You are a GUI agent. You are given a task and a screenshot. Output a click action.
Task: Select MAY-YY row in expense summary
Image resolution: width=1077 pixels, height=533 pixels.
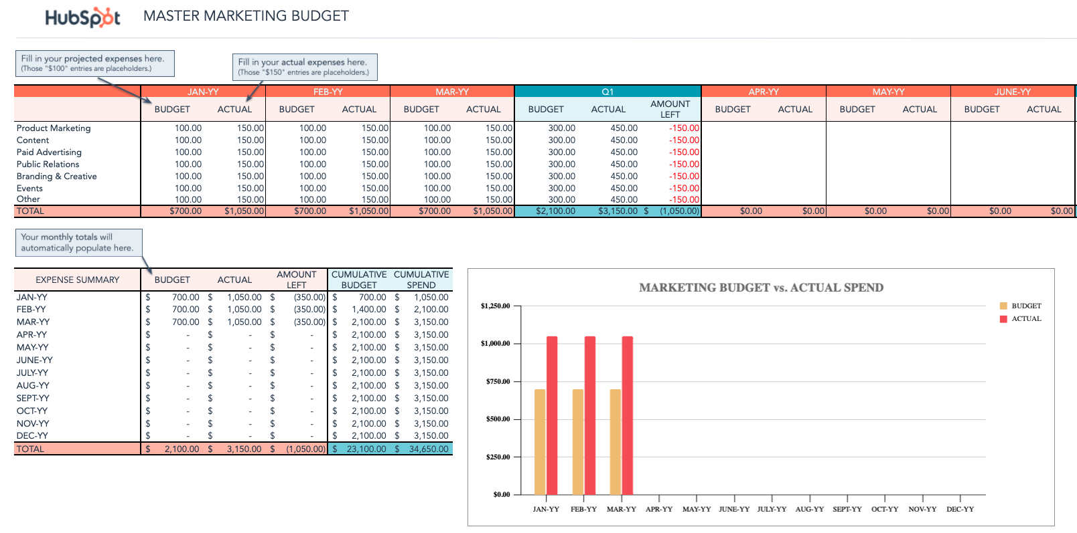tap(233, 347)
